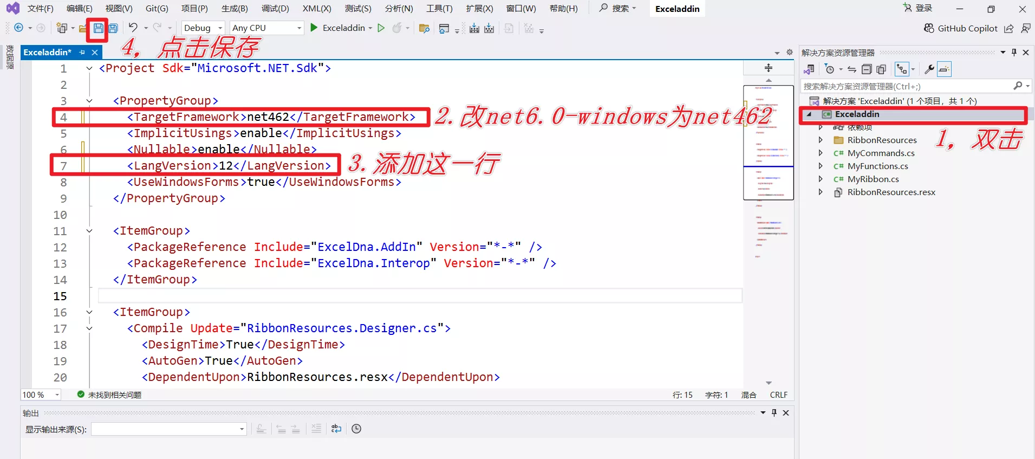The width and height of the screenshot is (1035, 459).
Task: Click the 未找到相关问题 status indicator
Action: coord(109,395)
